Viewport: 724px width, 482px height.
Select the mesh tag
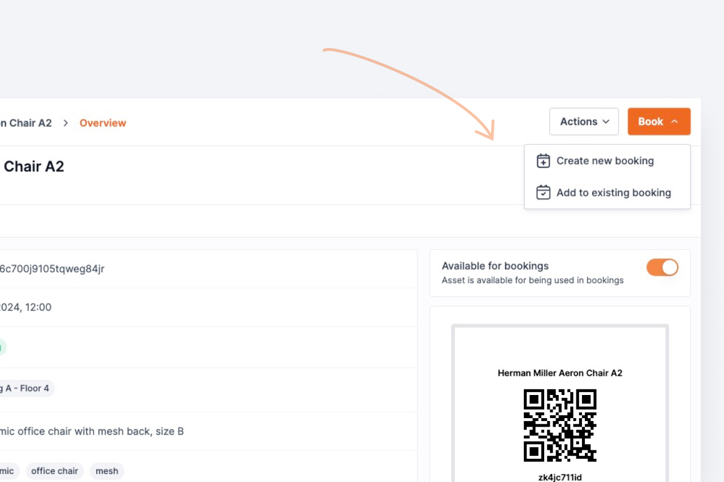[x=107, y=471]
